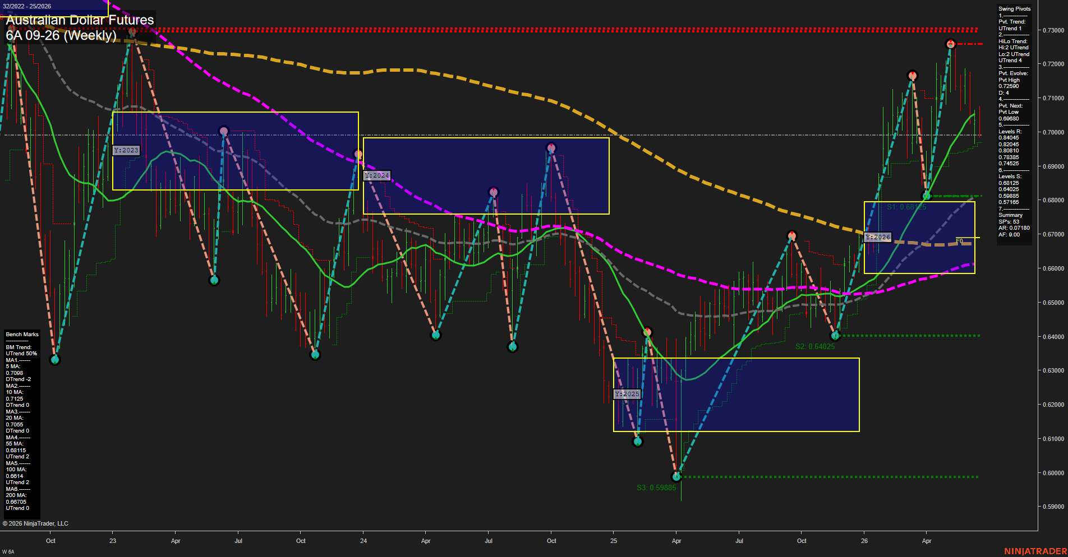Click the Levels R: heading in Swing Pivots
Viewport: 1068px width, 557px height.
(x=1010, y=132)
